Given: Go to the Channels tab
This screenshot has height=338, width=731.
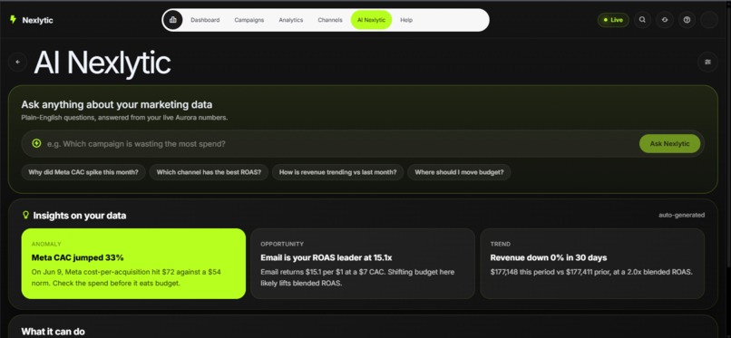Looking at the screenshot, I should pyautogui.click(x=330, y=20).
